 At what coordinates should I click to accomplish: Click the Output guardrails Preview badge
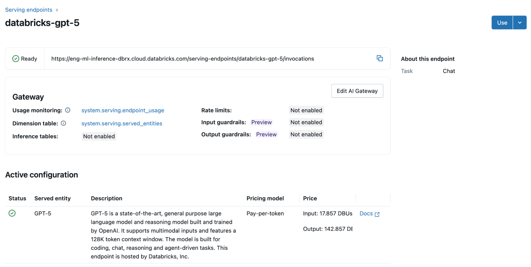(266, 135)
